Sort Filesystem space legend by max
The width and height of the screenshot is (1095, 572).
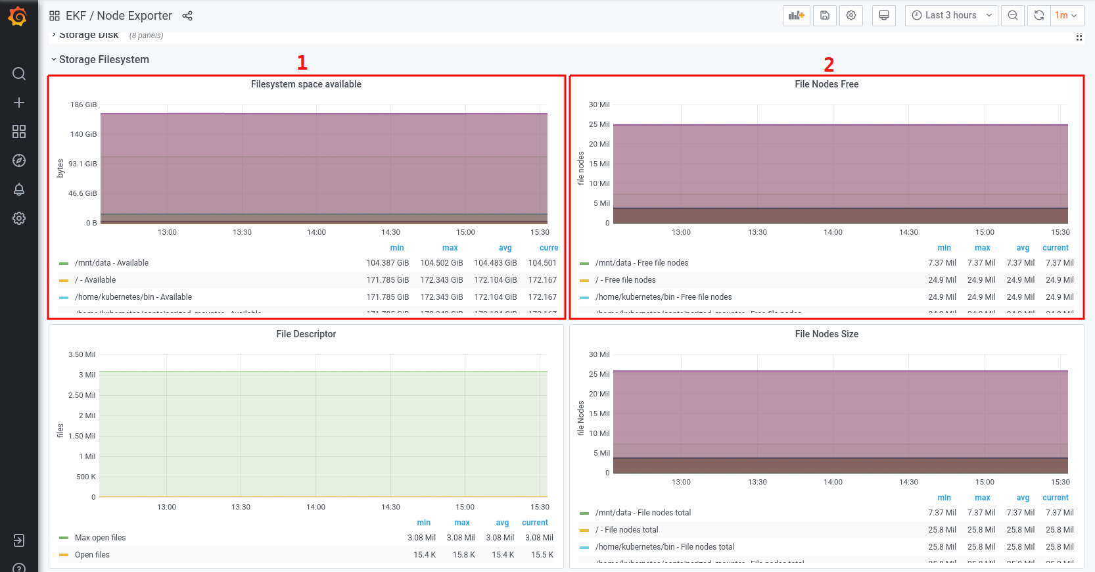pyautogui.click(x=450, y=248)
